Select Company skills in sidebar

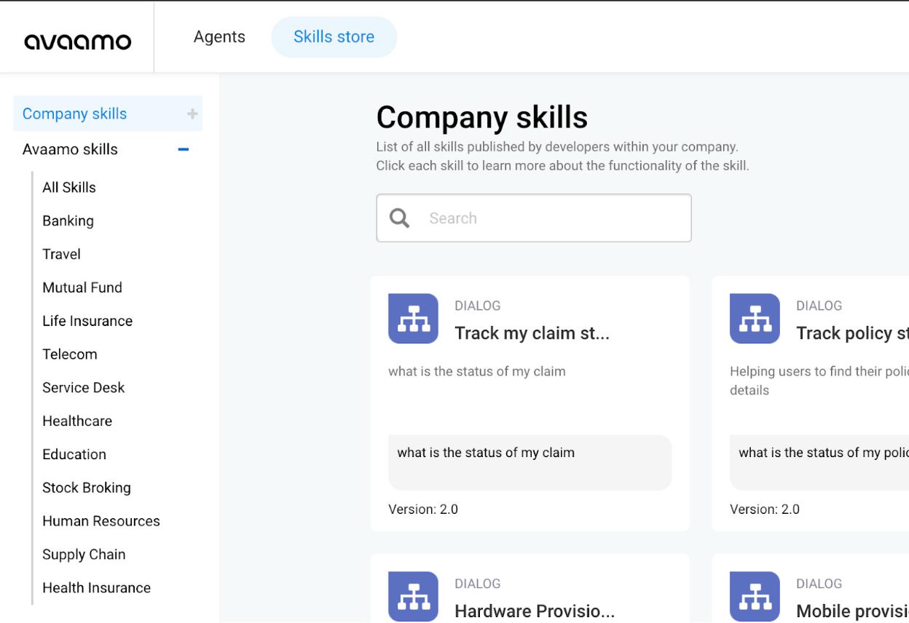[74, 114]
